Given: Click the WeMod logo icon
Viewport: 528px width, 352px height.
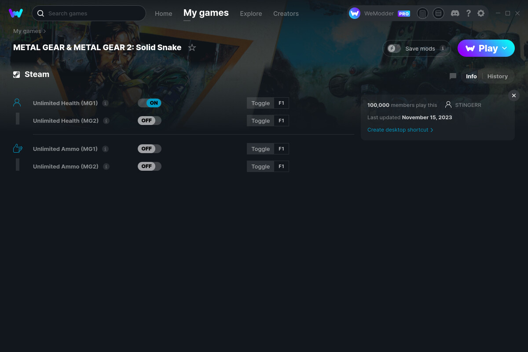Looking at the screenshot, I should point(16,13).
